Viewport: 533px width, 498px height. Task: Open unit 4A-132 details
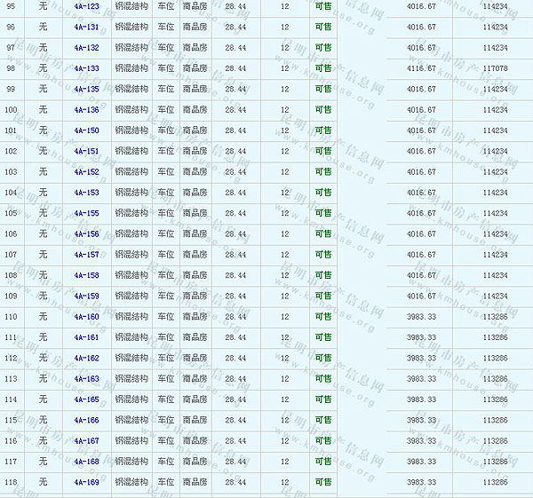(x=86, y=48)
